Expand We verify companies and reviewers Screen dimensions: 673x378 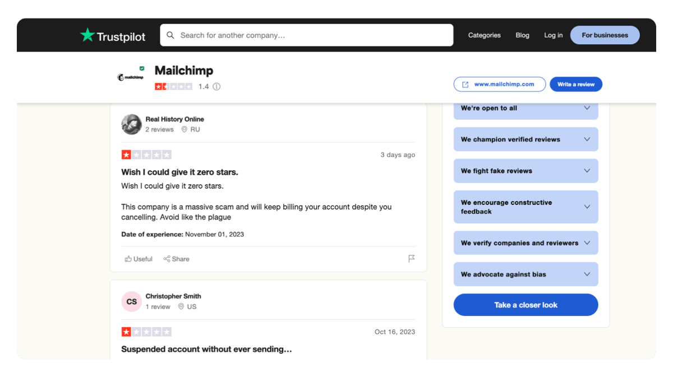526,243
